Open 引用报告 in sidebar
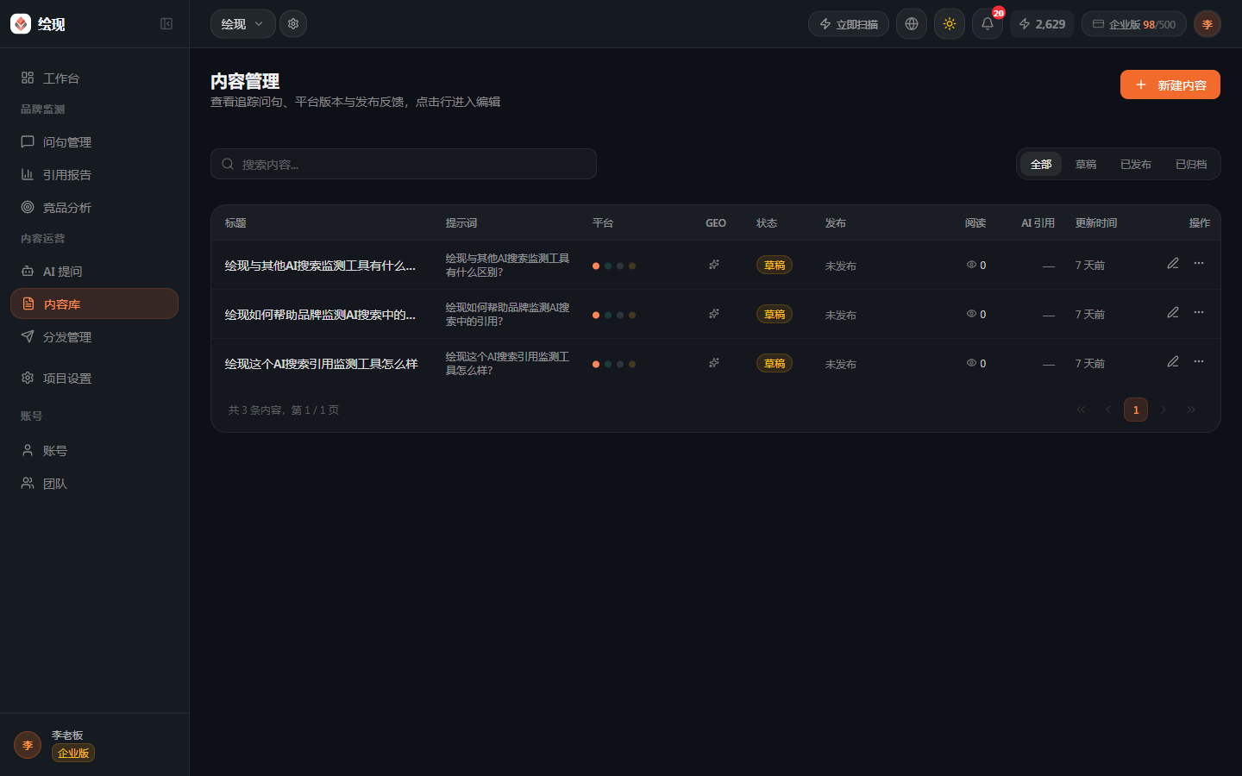Image resolution: width=1242 pixels, height=776 pixels. [x=94, y=174]
